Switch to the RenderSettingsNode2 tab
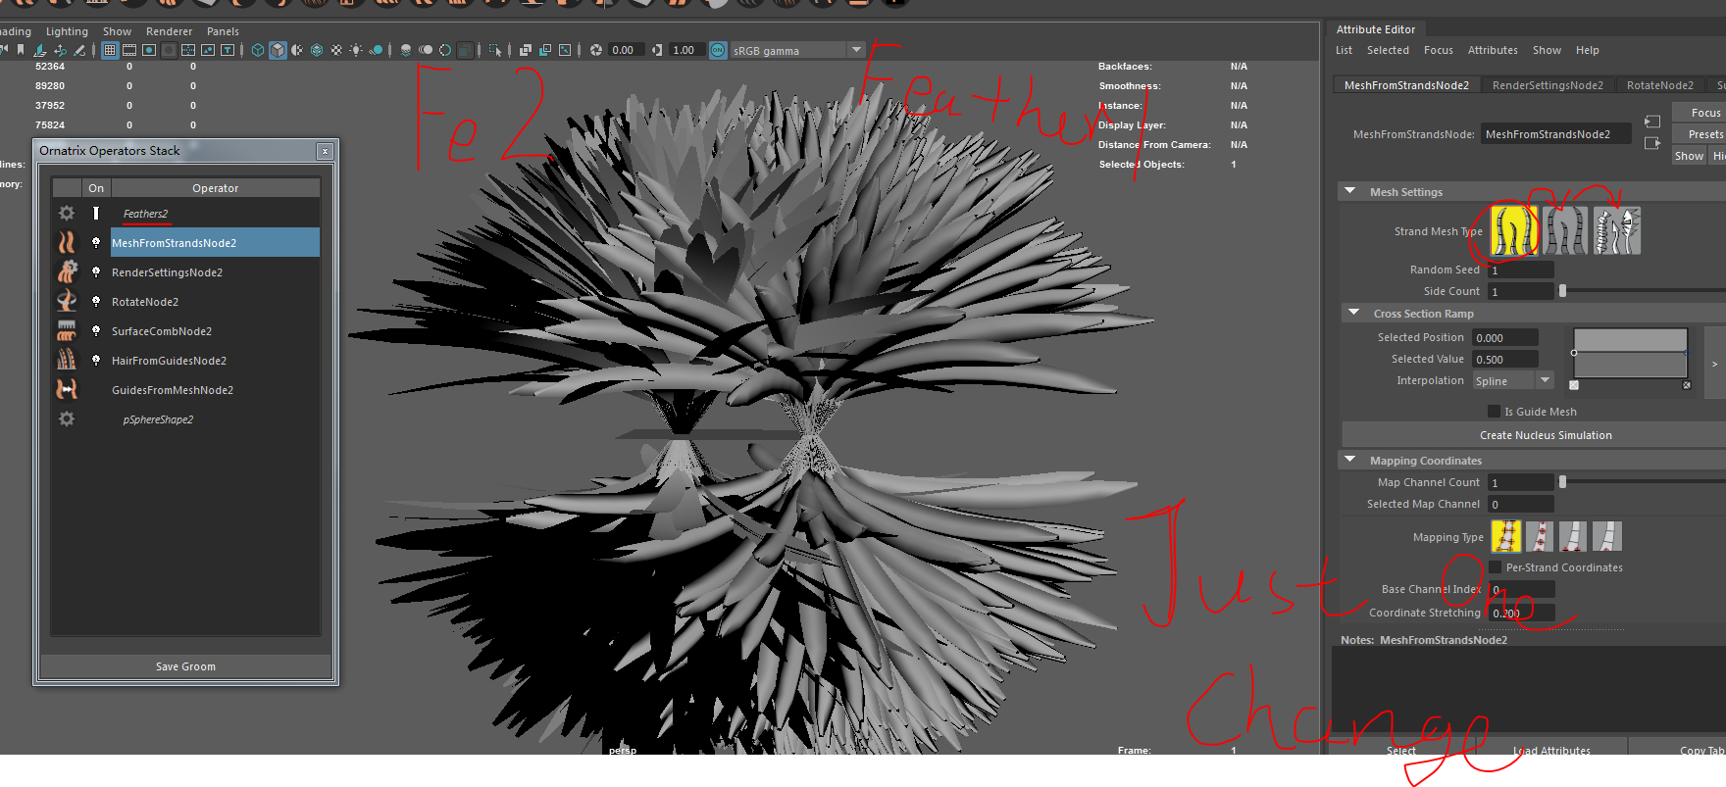 pyautogui.click(x=1547, y=85)
